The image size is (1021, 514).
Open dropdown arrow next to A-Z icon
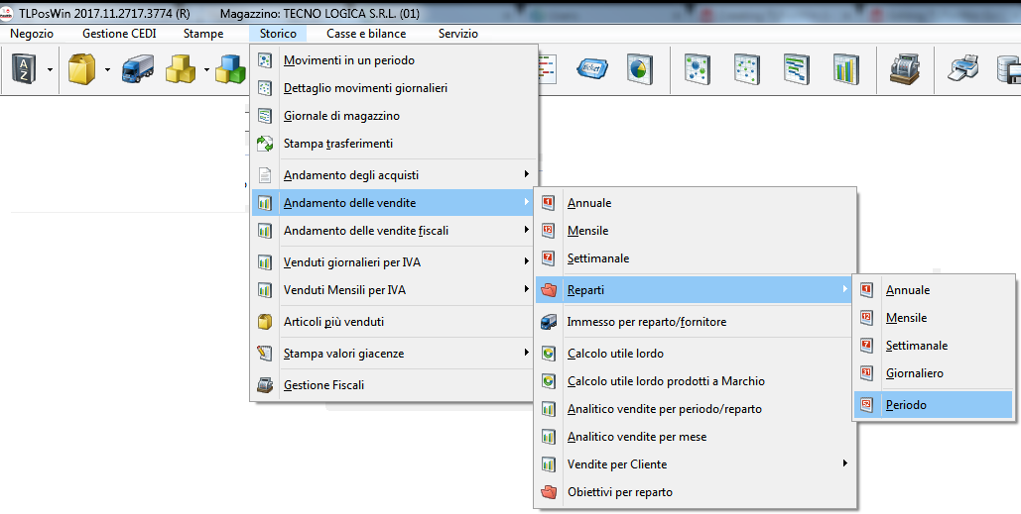pyautogui.click(x=50, y=70)
